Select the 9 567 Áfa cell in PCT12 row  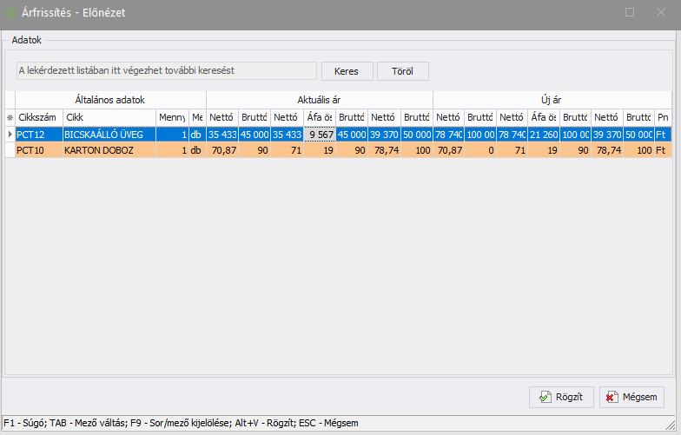tap(319, 135)
